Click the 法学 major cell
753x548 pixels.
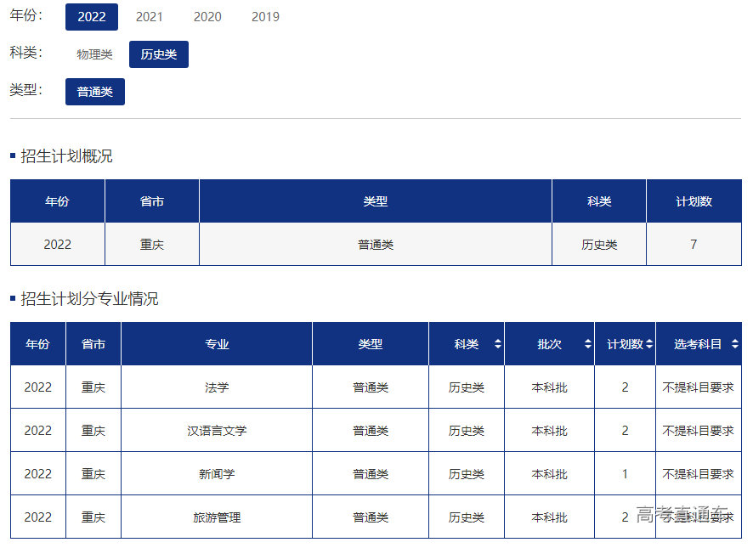217,387
